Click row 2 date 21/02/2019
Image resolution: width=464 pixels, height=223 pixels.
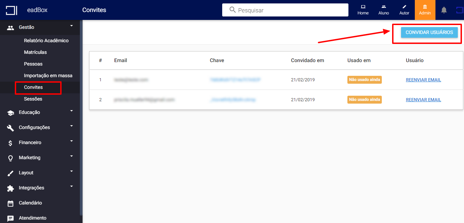pyautogui.click(x=303, y=100)
